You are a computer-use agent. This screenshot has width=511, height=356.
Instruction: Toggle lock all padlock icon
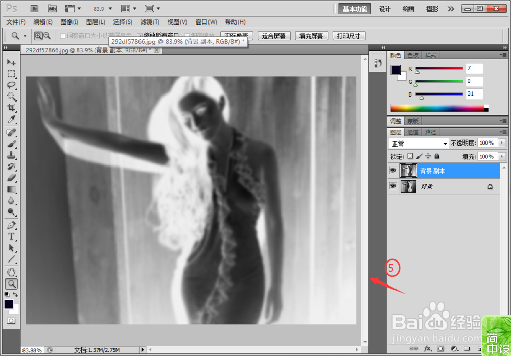[x=437, y=156]
